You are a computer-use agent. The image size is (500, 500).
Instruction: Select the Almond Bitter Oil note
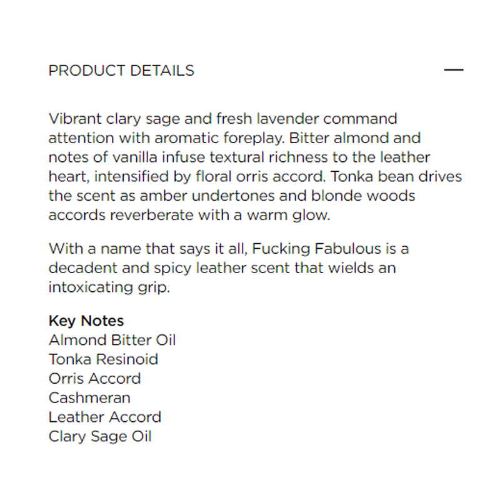click(112, 340)
